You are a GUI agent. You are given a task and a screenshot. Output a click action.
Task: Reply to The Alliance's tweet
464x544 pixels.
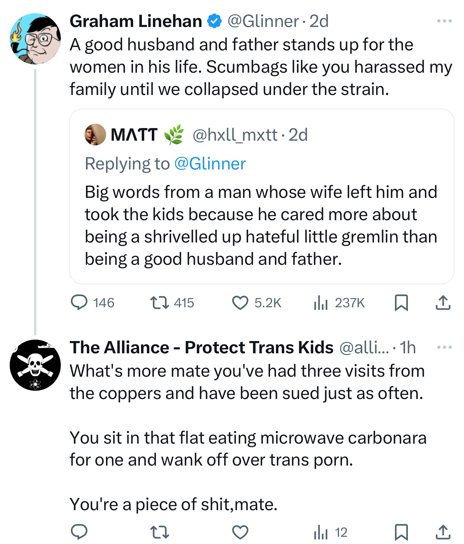coord(79,532)
